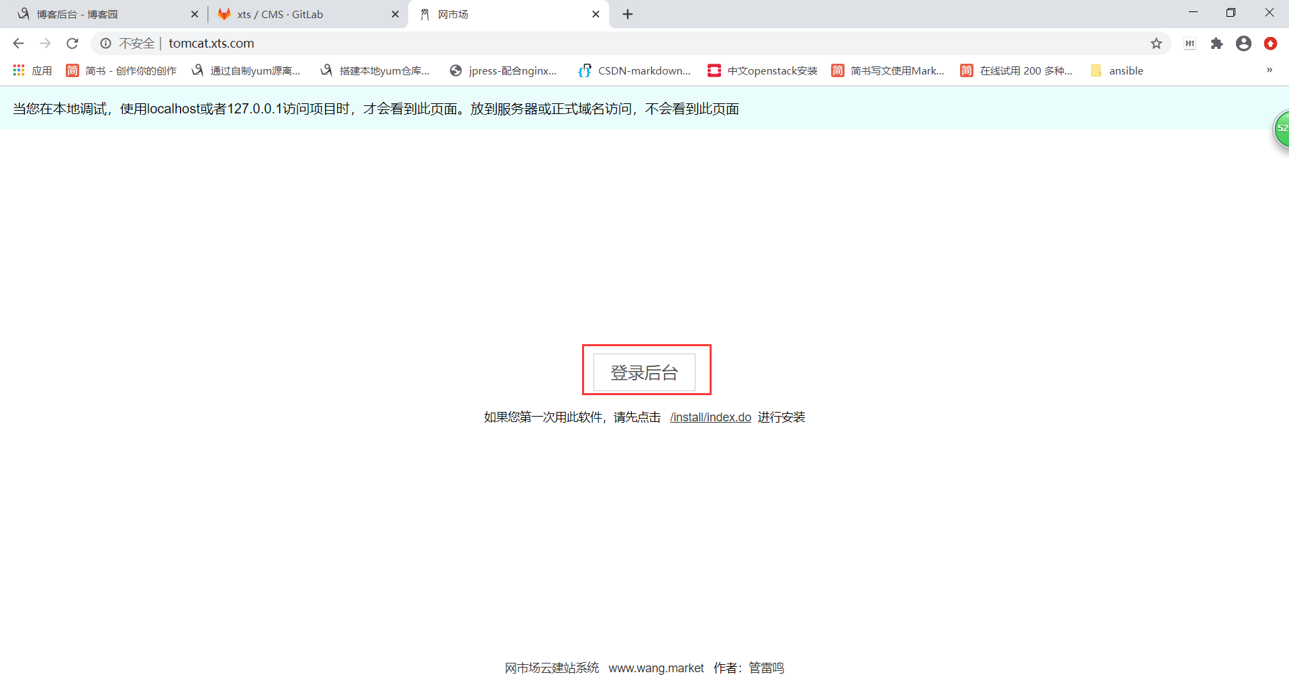This screenshot has height=689, width=1289.
Task: Open the 中文openstack安装 bookmark
Action: tap(763, 70)
